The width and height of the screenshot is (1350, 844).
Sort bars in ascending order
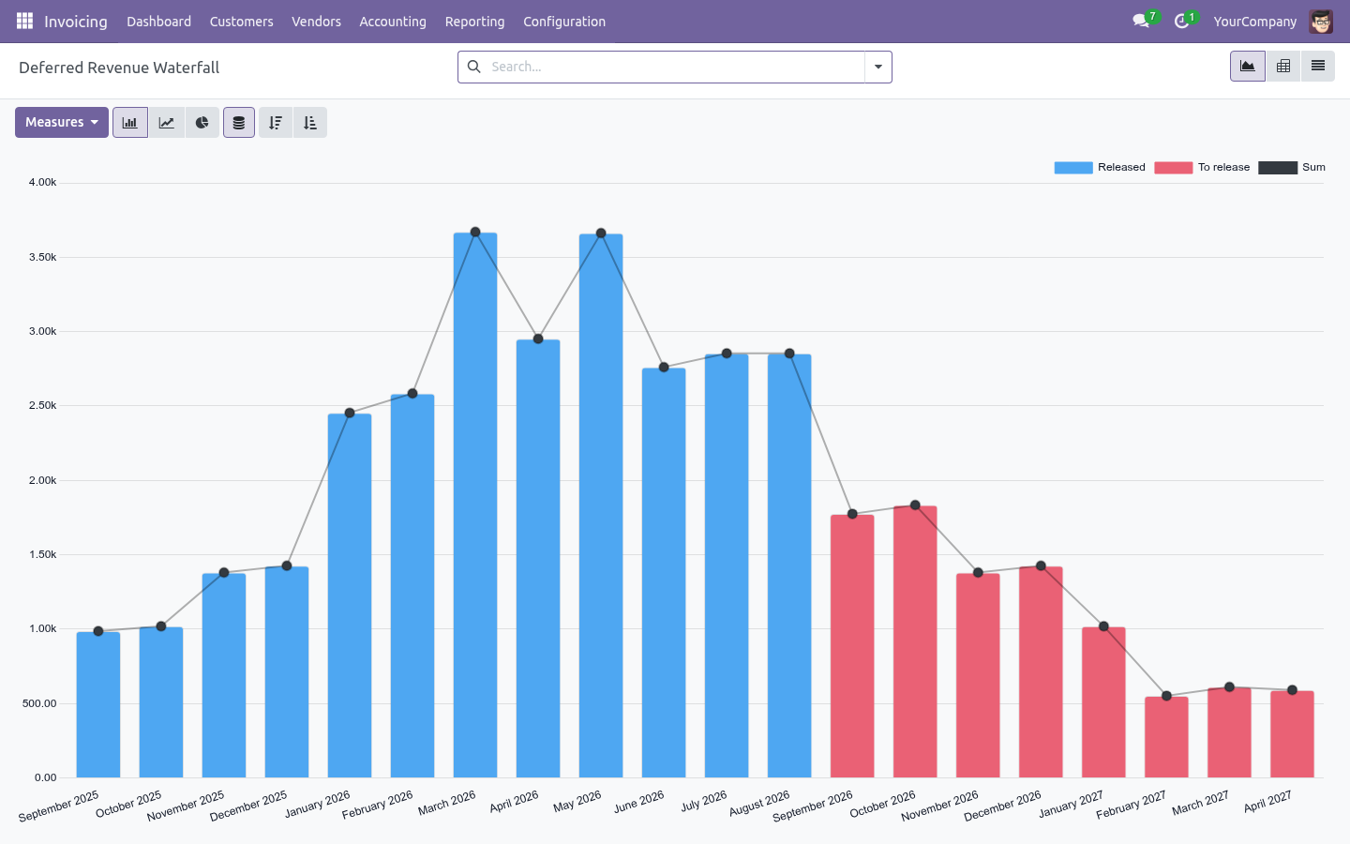click(310, 123)
